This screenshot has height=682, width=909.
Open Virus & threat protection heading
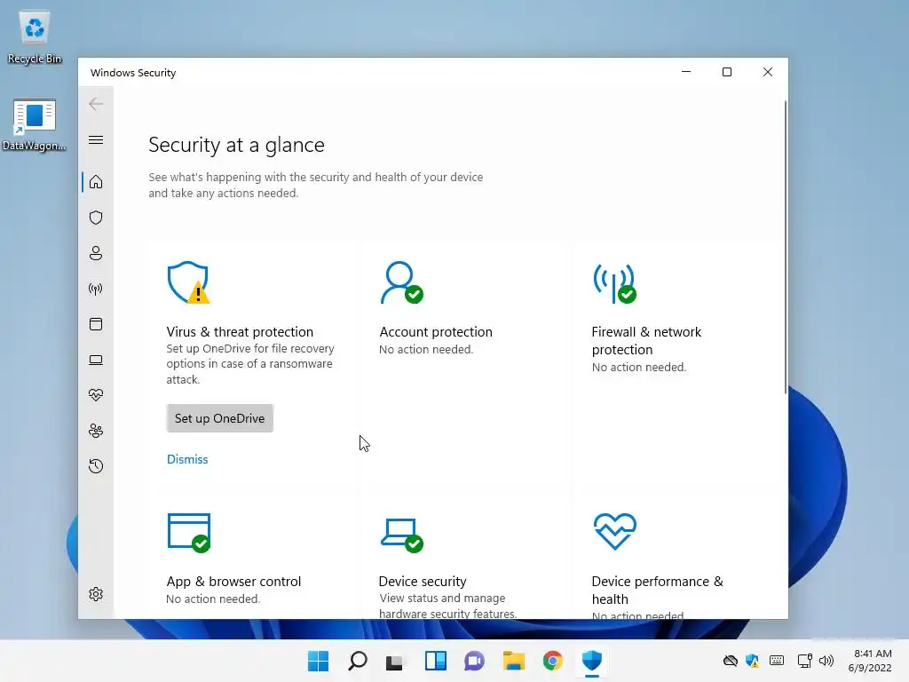tap(240, 332)
